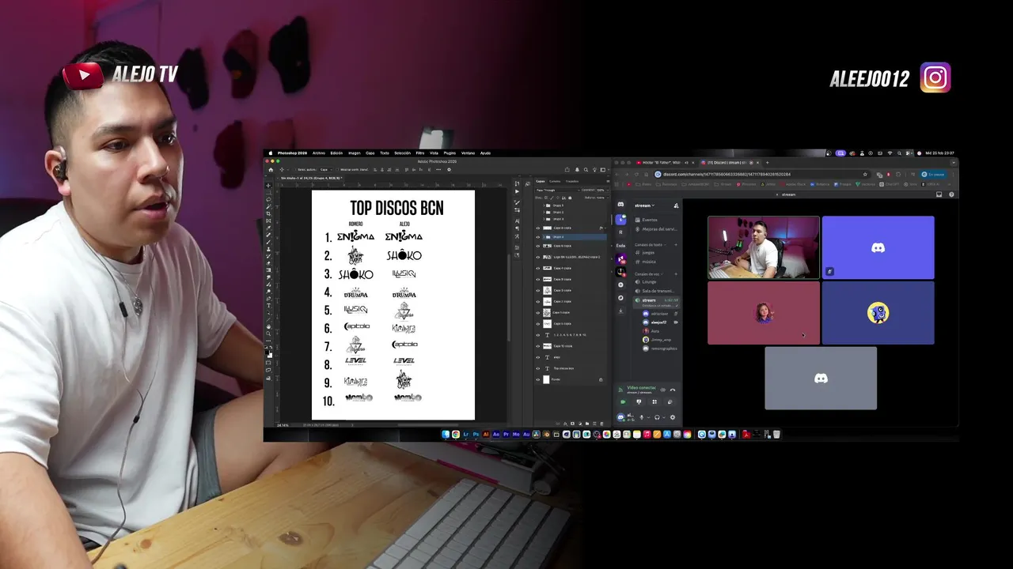The image size is (1013, 569).
Task: Select the Horizontal Type tool in toolbar
Action: point(268,306)
